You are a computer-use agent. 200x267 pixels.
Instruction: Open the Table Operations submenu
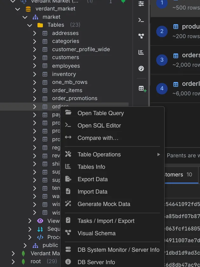point(112,154)
